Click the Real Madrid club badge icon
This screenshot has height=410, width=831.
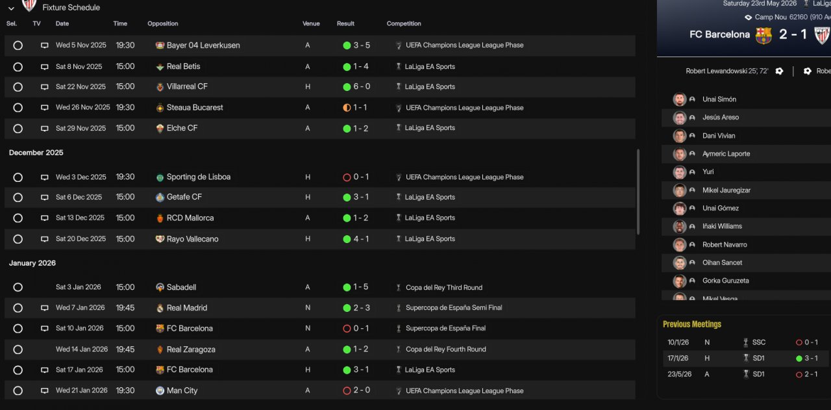[160, 308]
